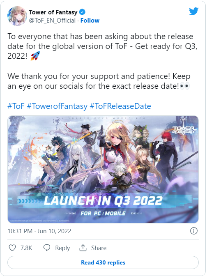
Task: Click the Reply text label
Action: click(62, 248)
